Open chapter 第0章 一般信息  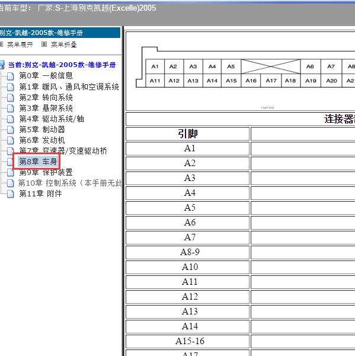[x=46, y=75]
